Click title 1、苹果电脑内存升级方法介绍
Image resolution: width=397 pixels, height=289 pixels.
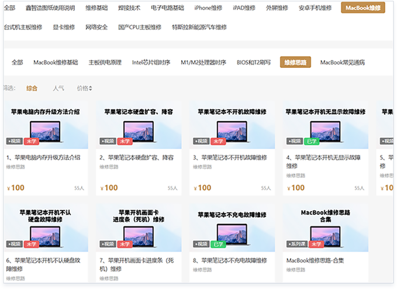point(43,157)
